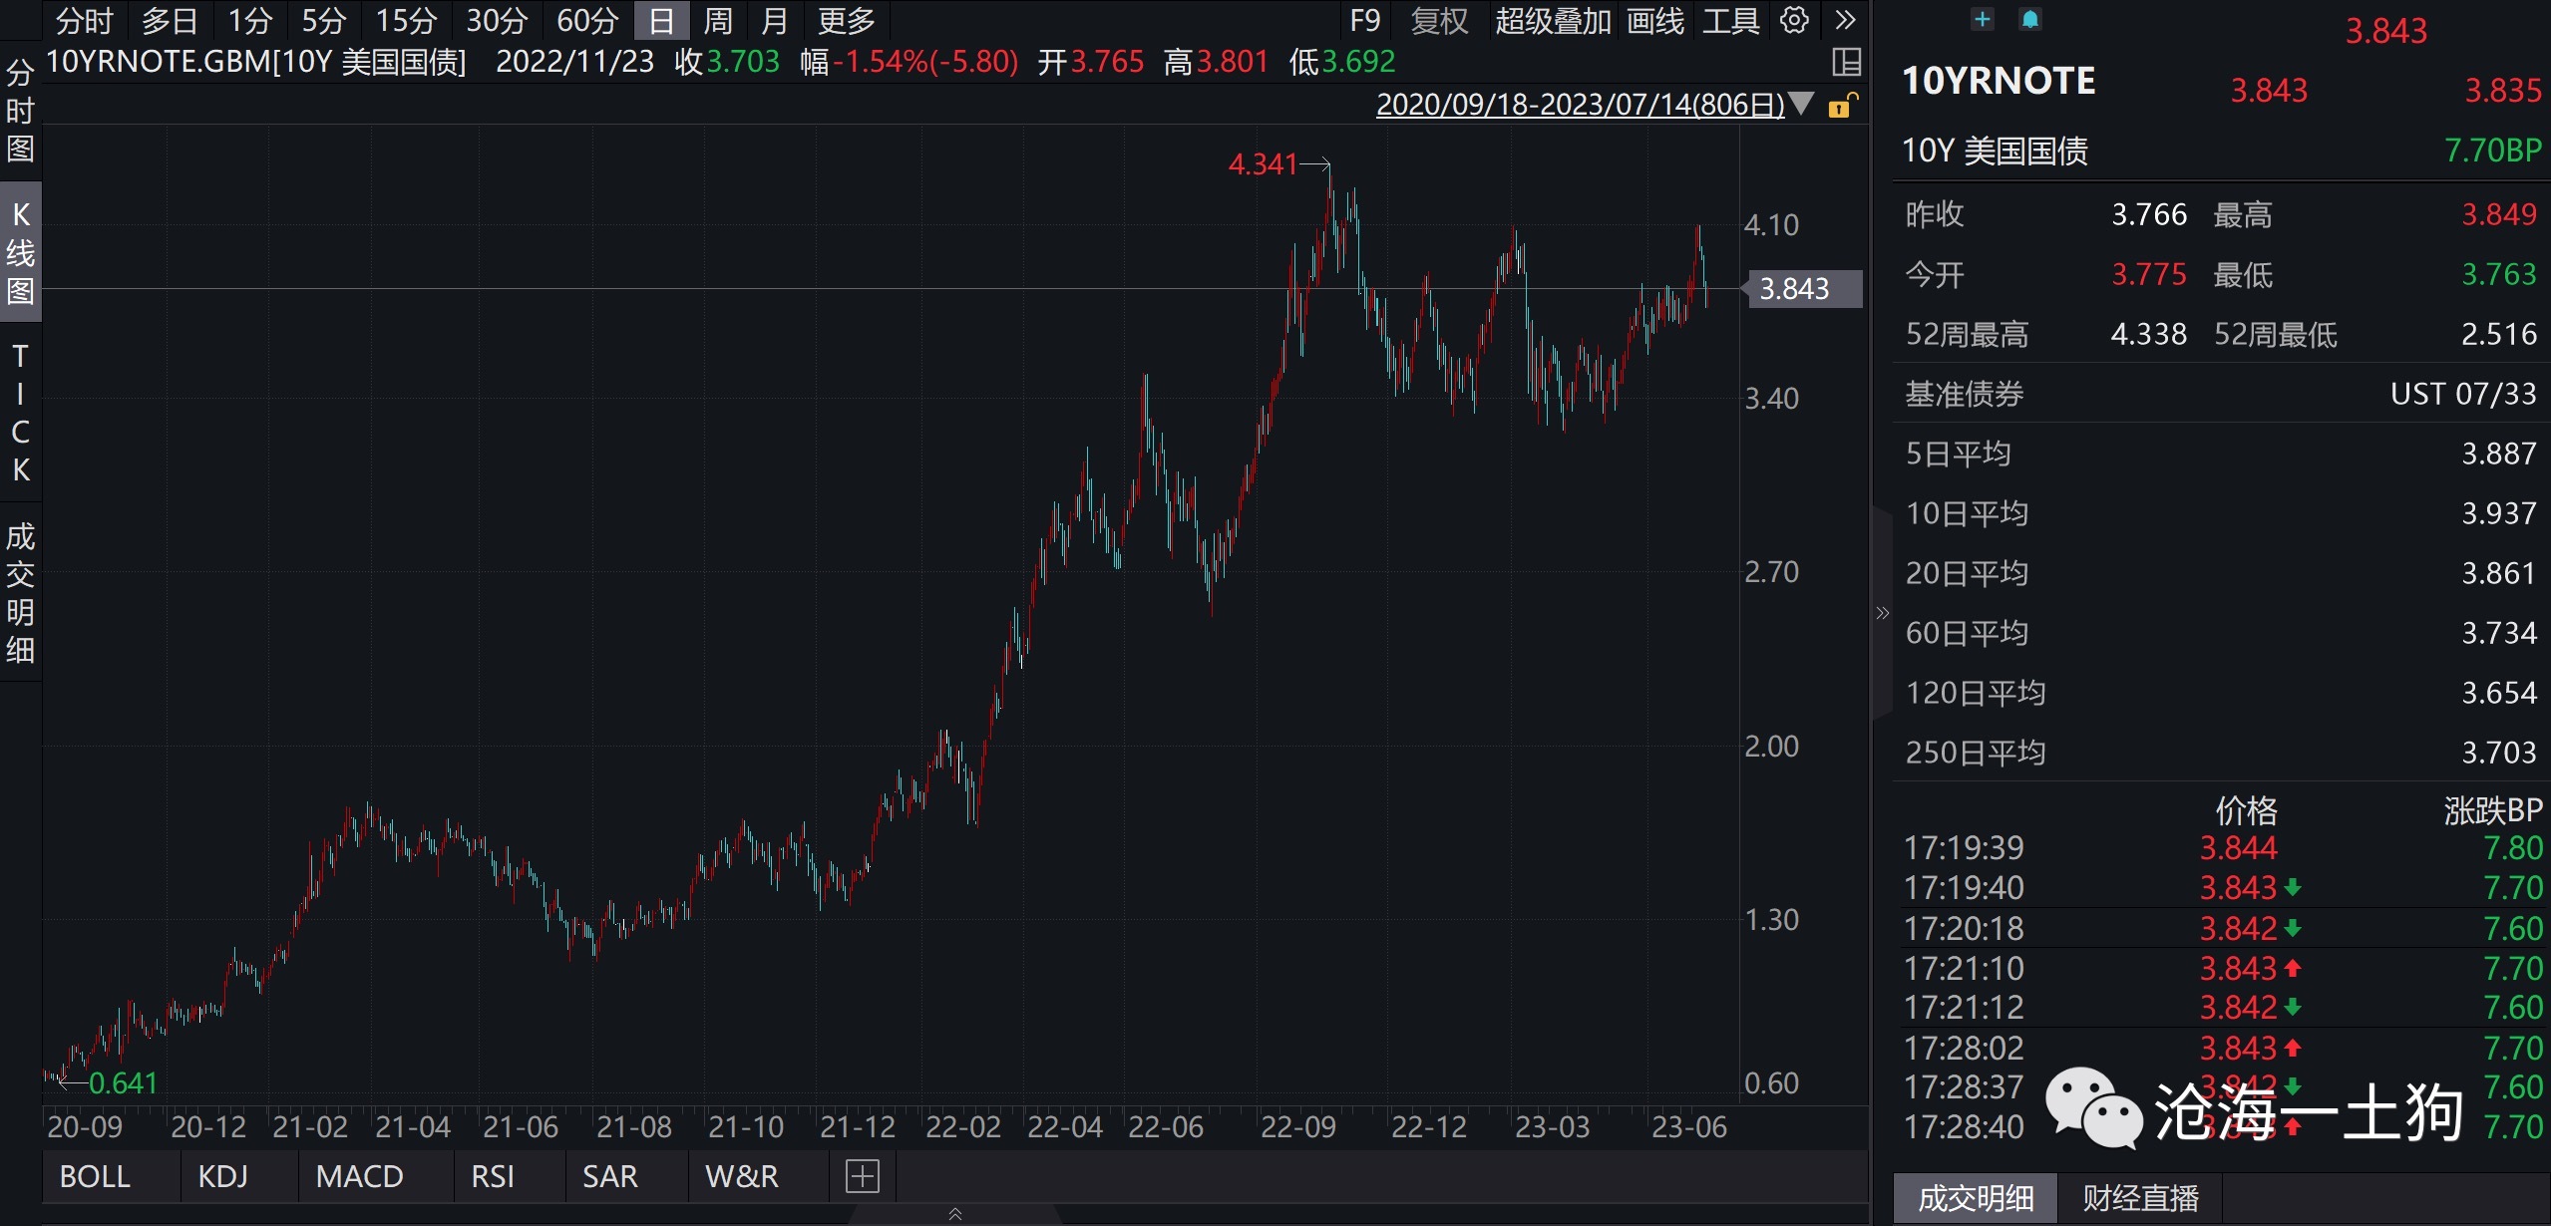
Task: Click the price alert bell icon
Action: pyautogui.click(x=2029, y=19)
